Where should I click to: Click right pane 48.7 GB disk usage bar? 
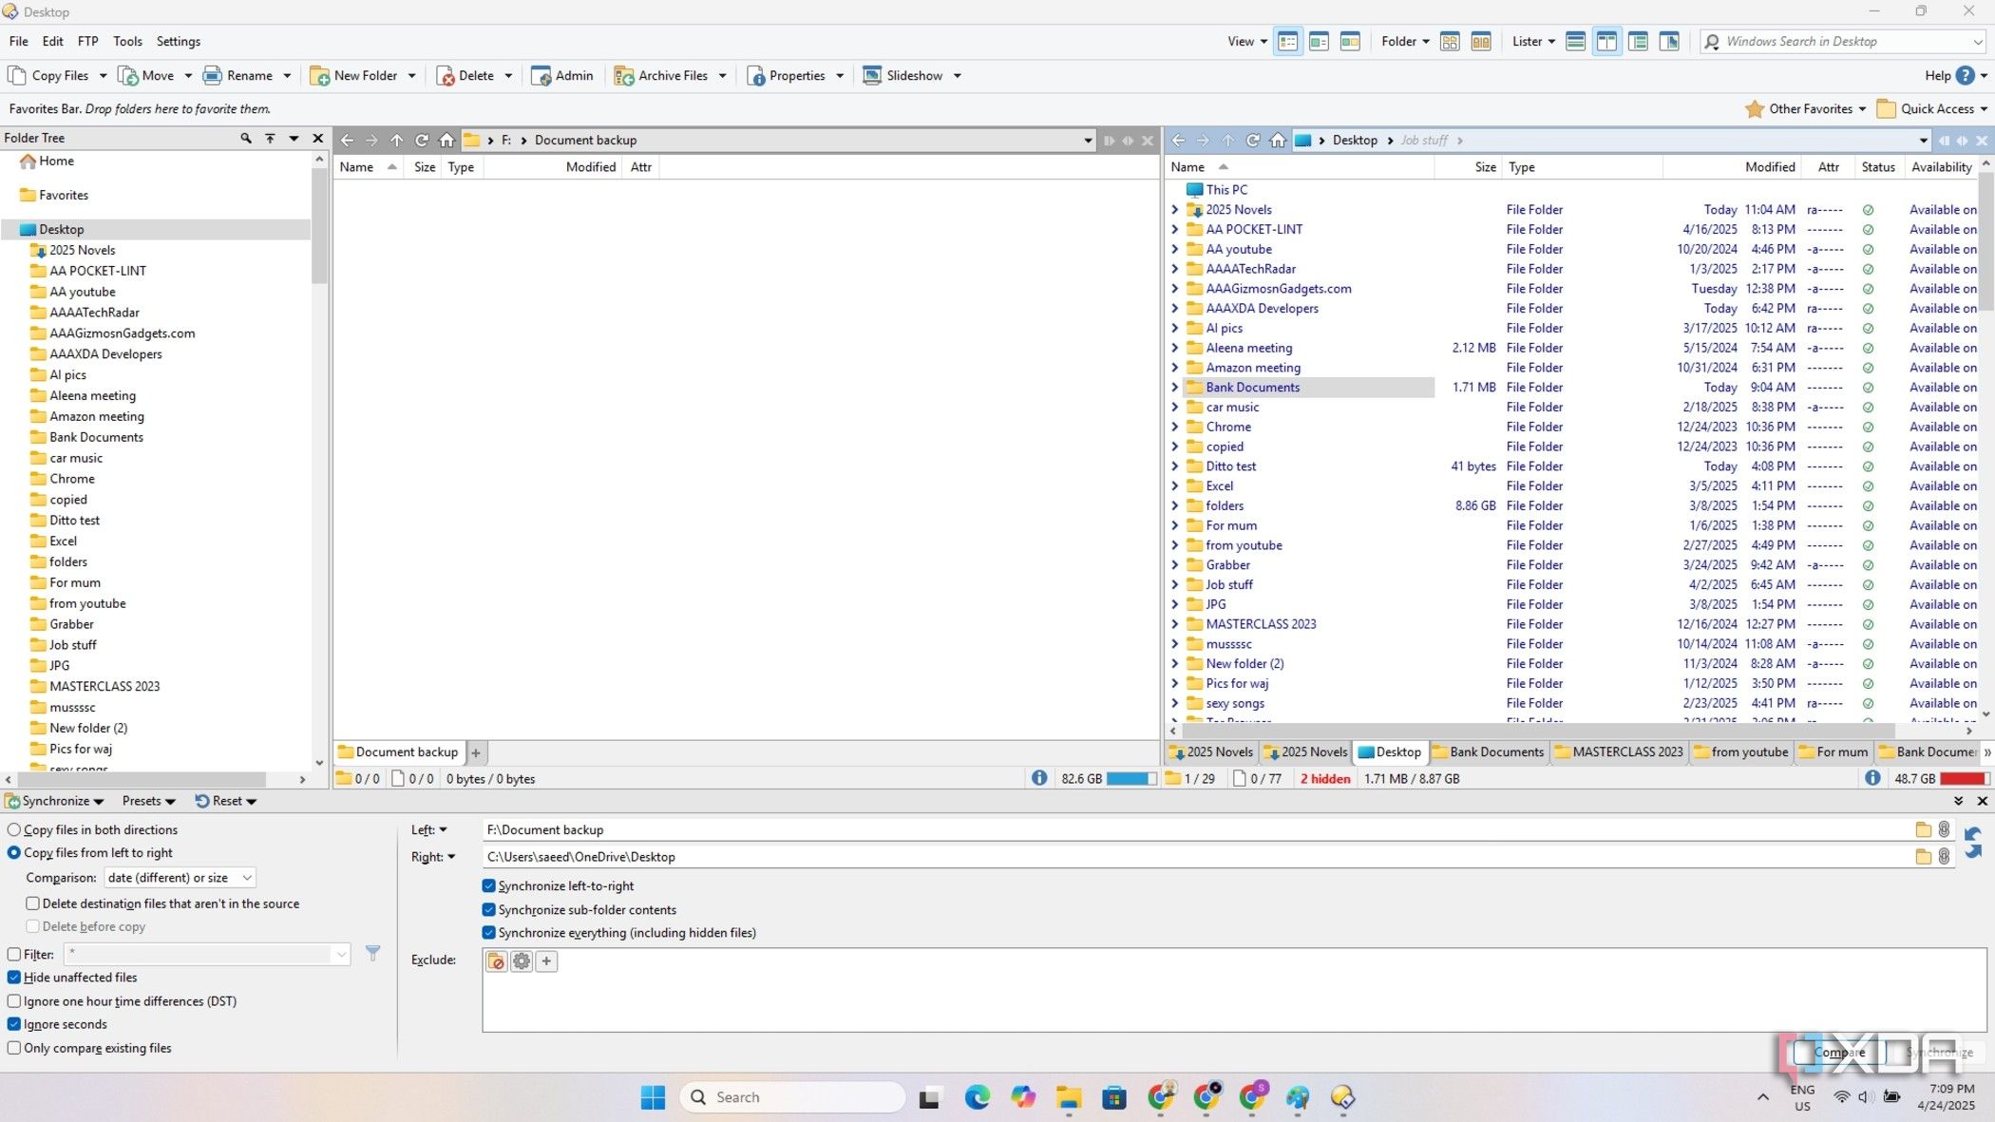coord(1965,779)
